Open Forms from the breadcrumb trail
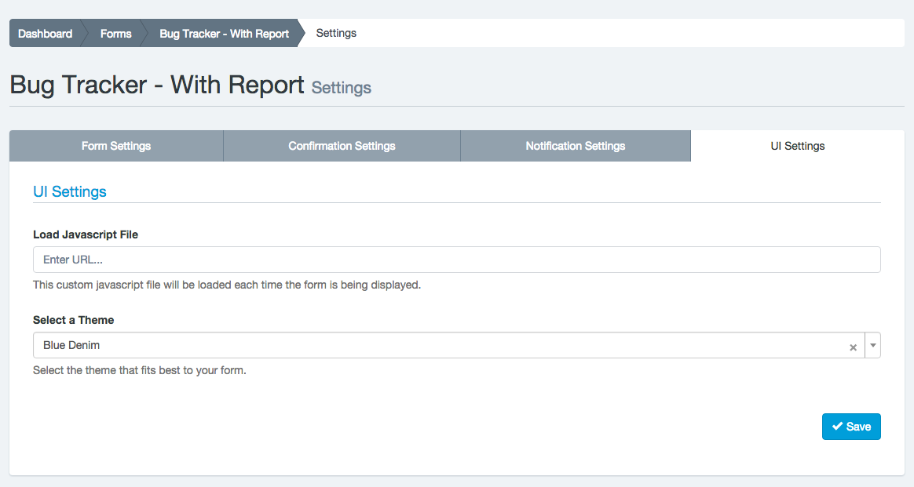The image size is (914, 487). click(x=115, y=34)
